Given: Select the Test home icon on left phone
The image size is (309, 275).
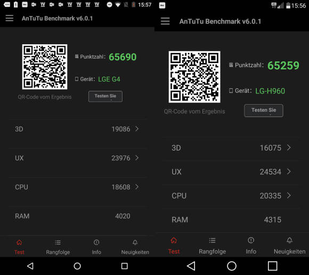Looking at the screenshot, I should (19, 242).
